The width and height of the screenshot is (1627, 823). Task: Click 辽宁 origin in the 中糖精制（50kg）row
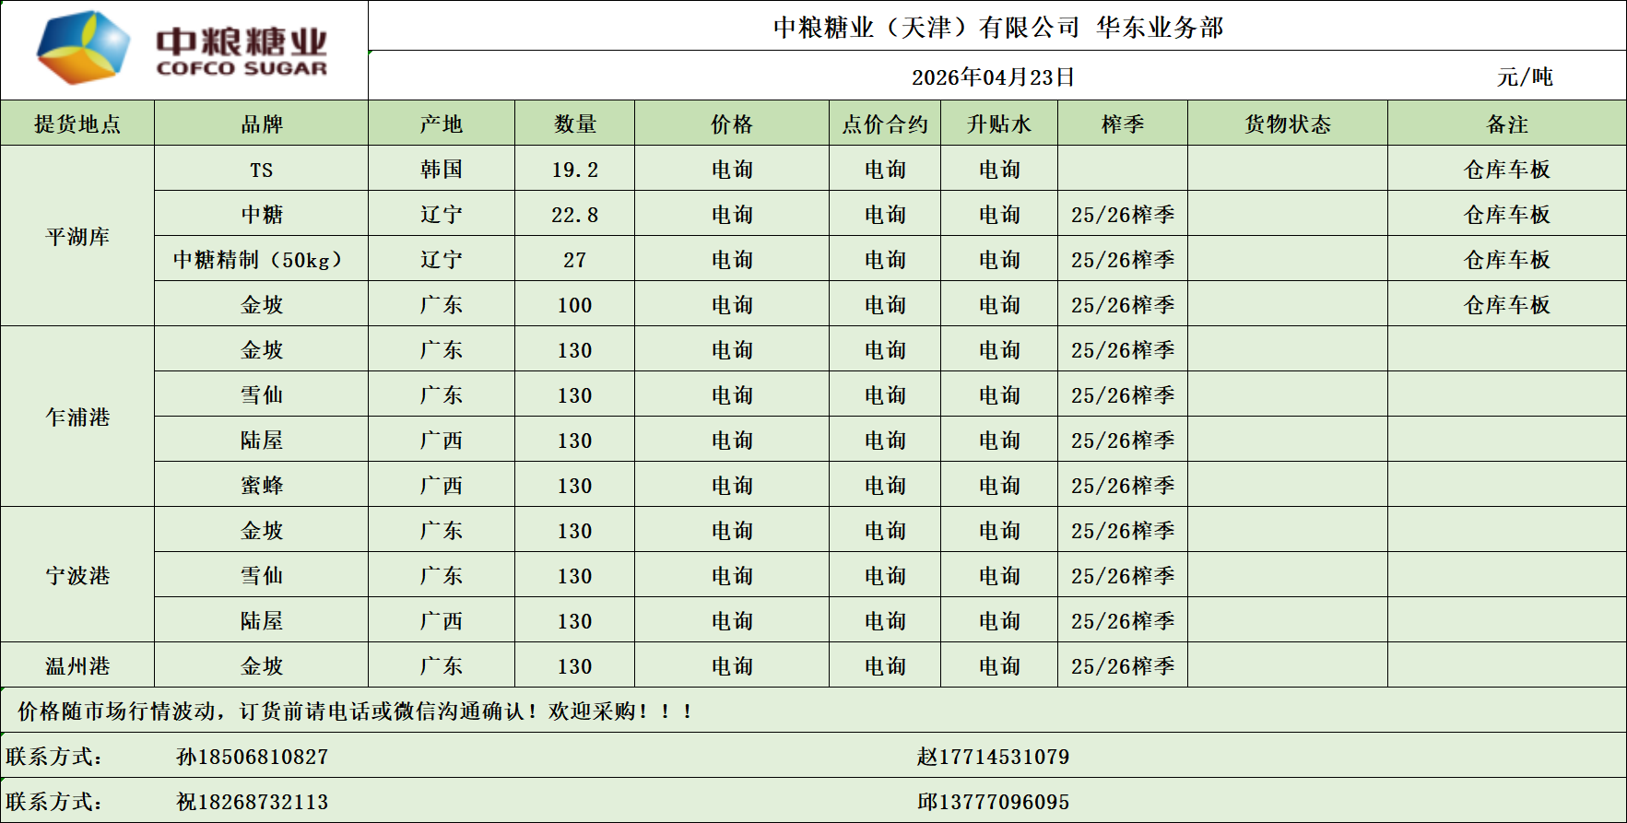tap(442, 260)
